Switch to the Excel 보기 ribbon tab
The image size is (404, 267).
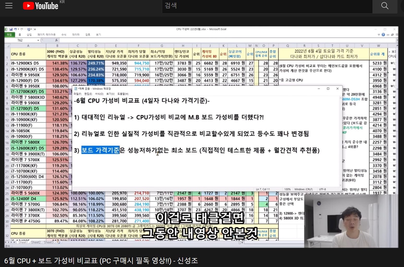[x=98, y=35]
